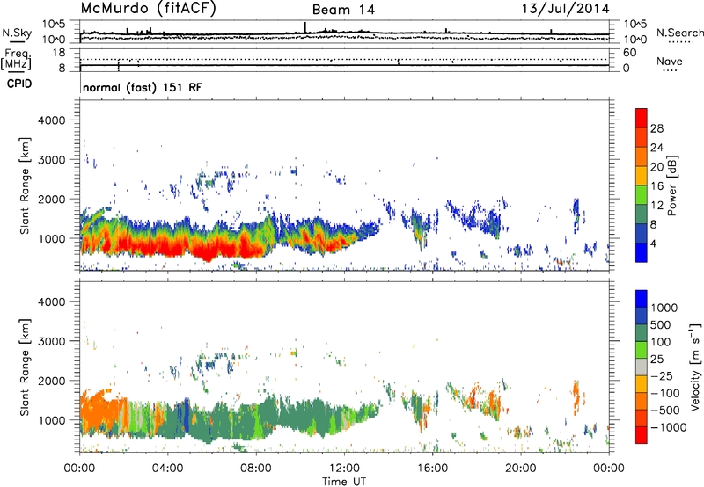
Task: Click the tall noise spike near 10:00 UT
Action: (304, 27)
